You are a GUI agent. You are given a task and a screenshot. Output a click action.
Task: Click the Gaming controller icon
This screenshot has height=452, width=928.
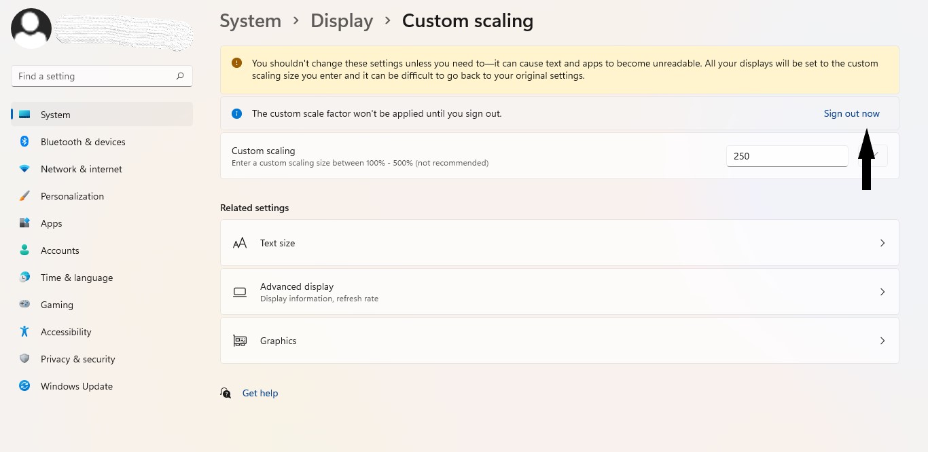(x=24, y=305)
